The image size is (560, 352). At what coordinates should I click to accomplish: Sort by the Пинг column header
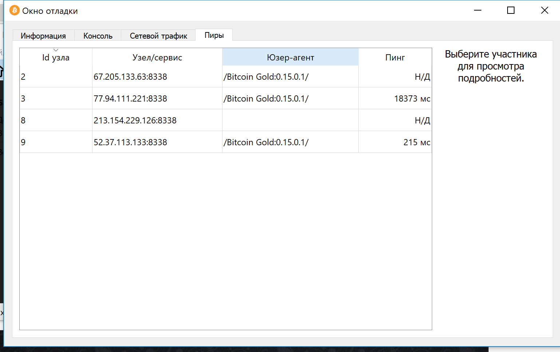395,58
